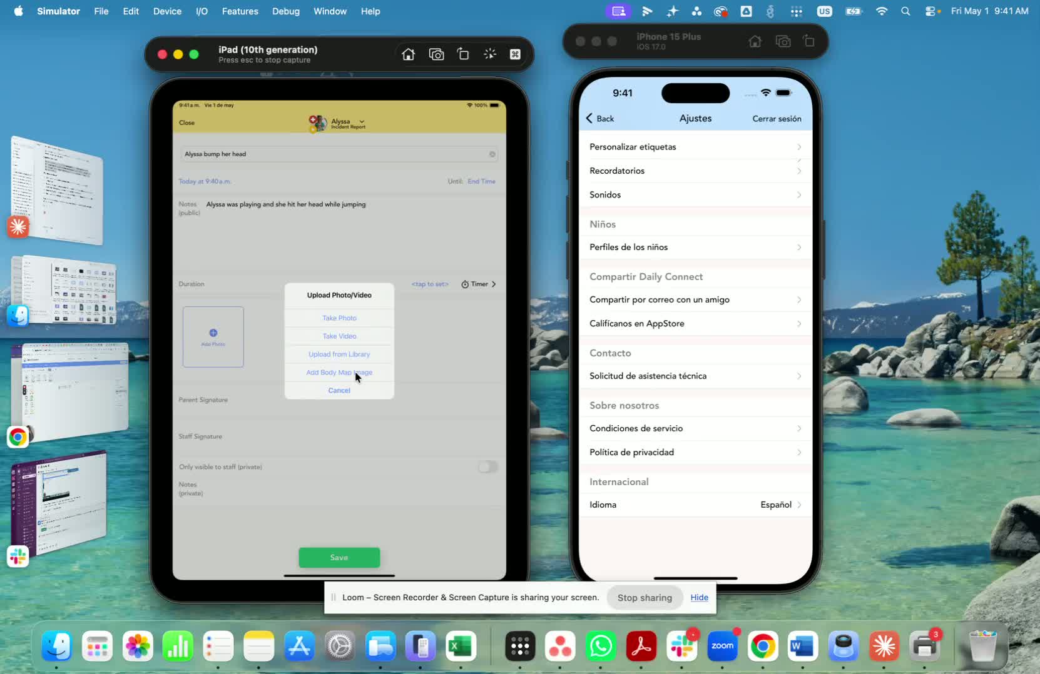This screenshot has width=1040, height=674.
Task: Open the Features menu
Action: click(240, 11)
